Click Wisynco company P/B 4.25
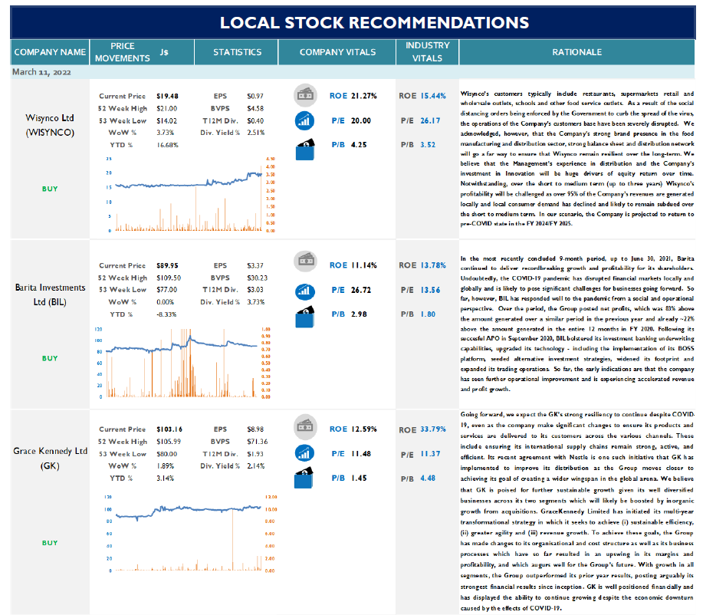 coord(359,145)
